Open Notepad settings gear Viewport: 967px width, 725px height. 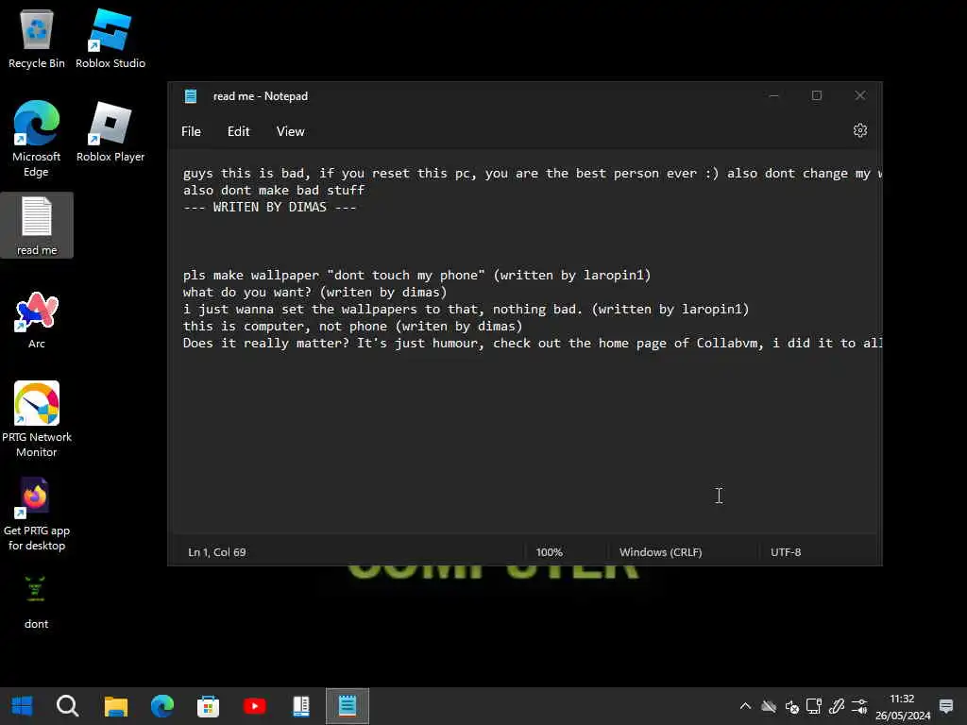[859, 130]
